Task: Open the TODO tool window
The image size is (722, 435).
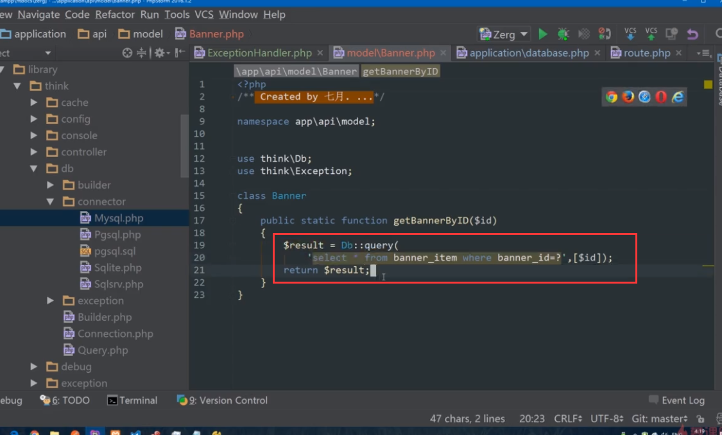Action: pos(65,400)
